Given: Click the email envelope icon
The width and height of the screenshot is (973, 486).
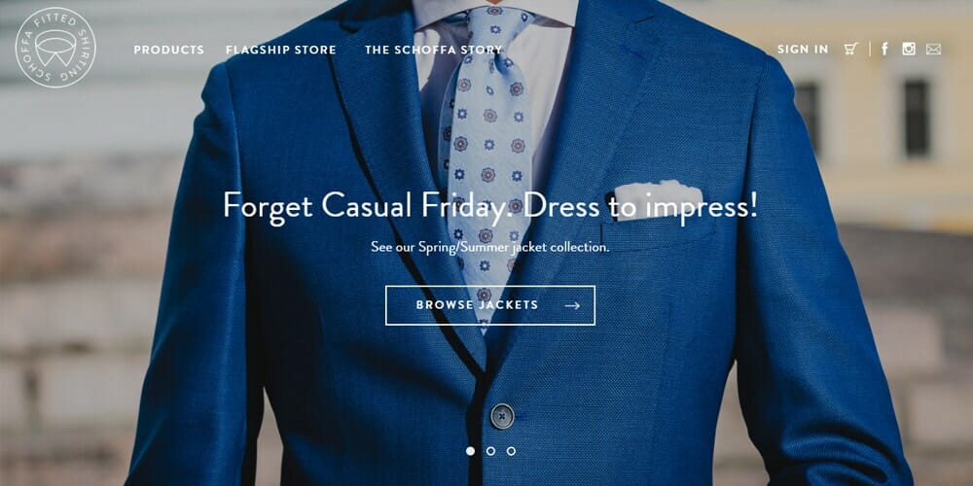Looking at the screenshot, I should point(933,49).
